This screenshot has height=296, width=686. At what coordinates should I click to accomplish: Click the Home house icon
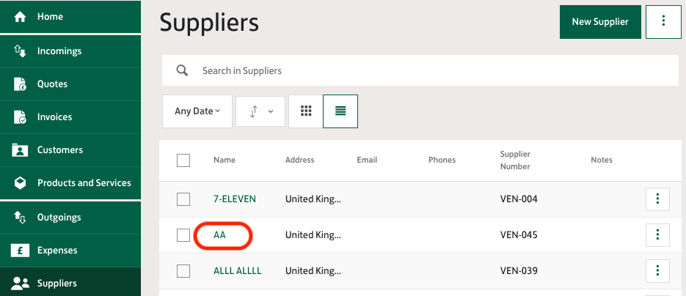pyautogui.click(x=20, y=17)
